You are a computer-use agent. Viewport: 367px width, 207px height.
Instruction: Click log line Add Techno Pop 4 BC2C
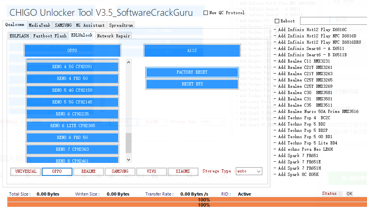click(302, 118)
